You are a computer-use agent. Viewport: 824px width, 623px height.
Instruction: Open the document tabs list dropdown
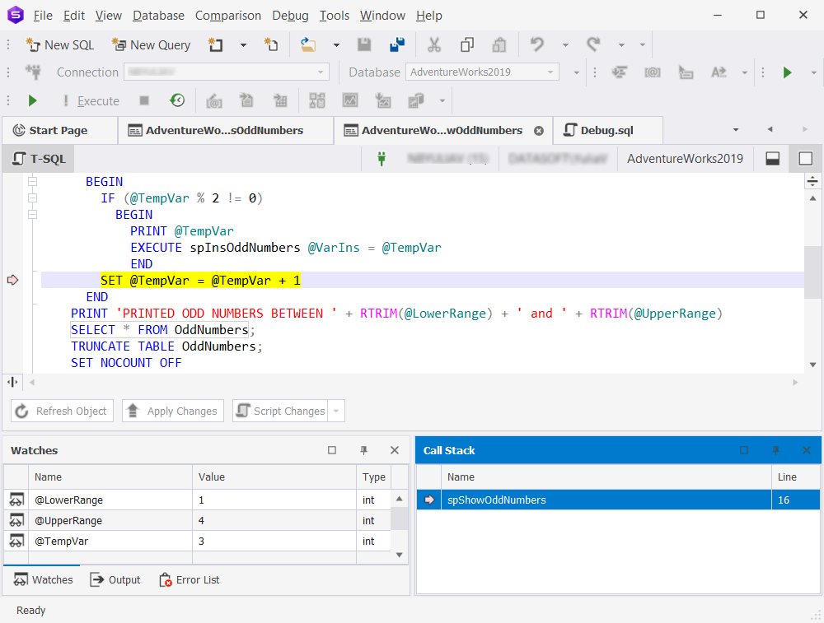click(x=736, y=130)
